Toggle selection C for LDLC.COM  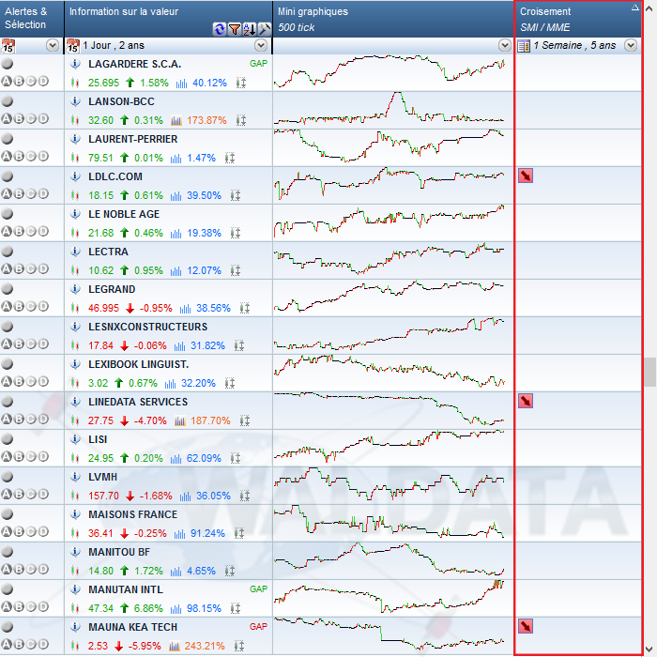pyautogui.click(x=31, y=194)
